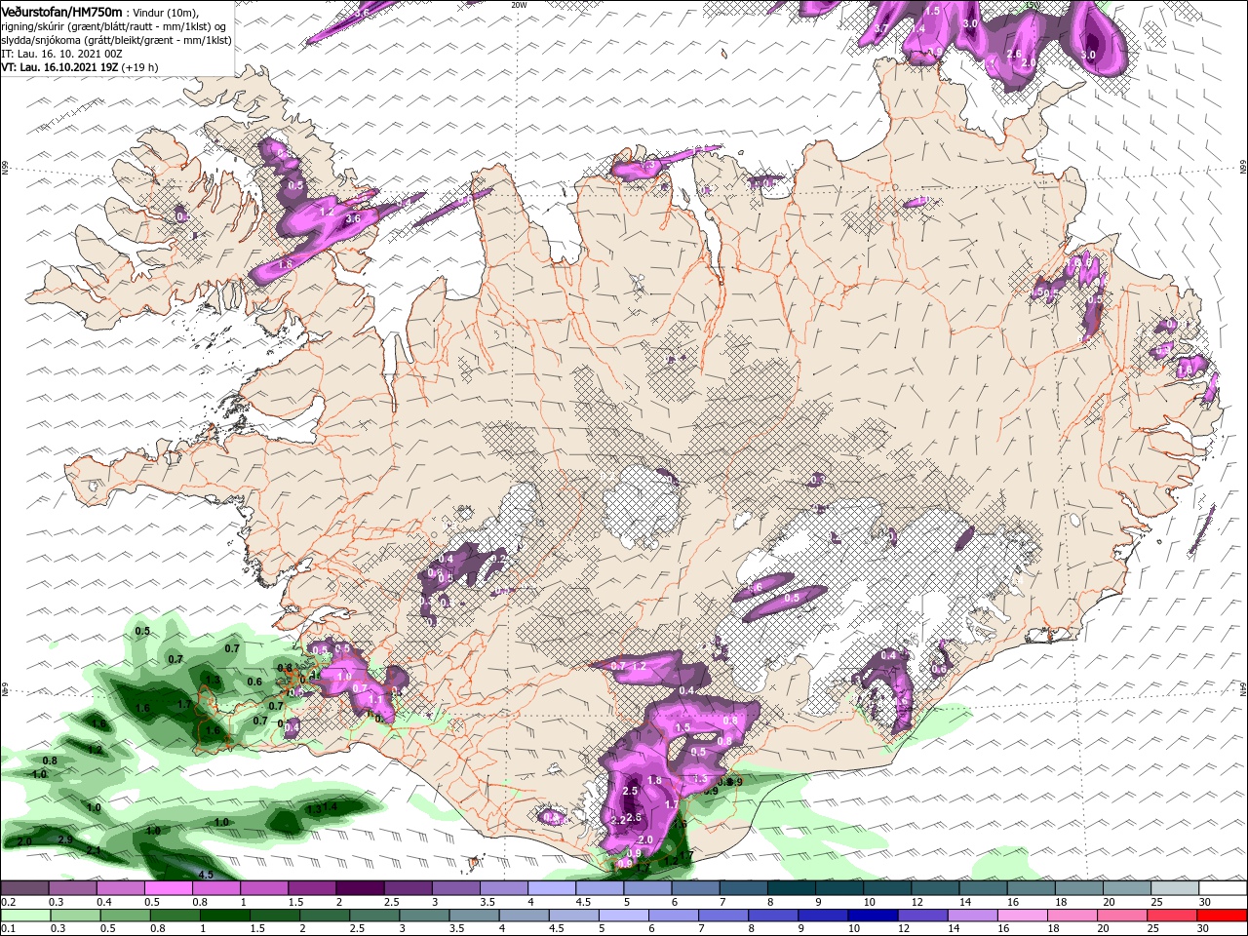Click the Veðurstofan/HM750m map title
Image resolution: width=1248 pixels, height=936 pixels.
pos(61,11)
